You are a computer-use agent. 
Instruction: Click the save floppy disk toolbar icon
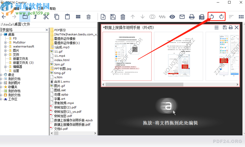pos(113,17)
